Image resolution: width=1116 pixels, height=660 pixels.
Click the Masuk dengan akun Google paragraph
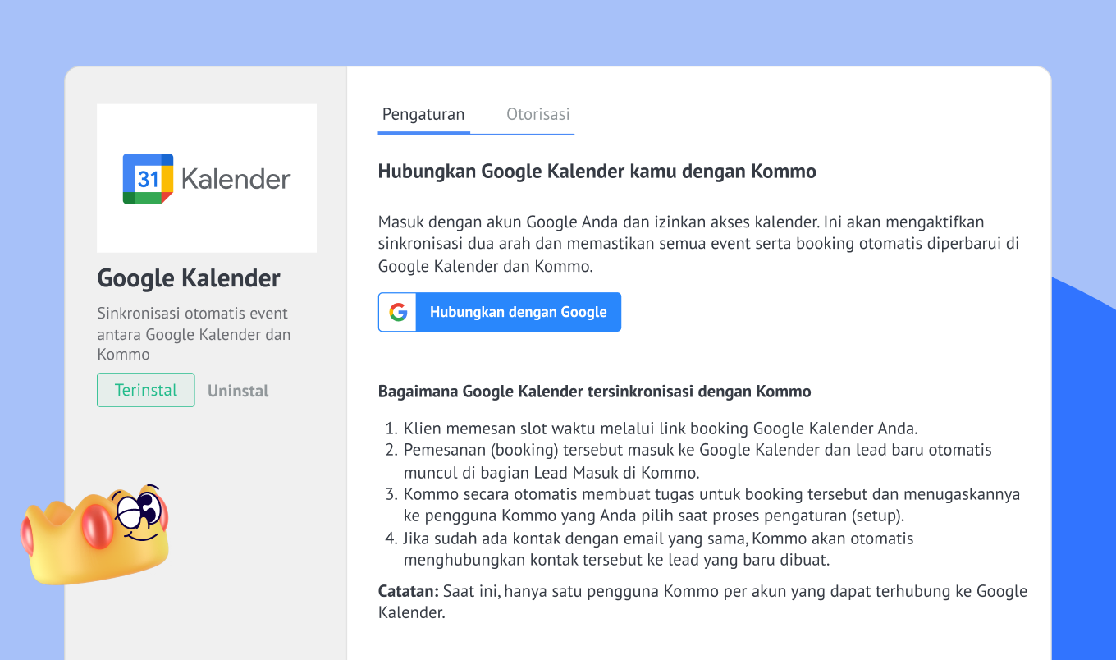click(697, 244)
